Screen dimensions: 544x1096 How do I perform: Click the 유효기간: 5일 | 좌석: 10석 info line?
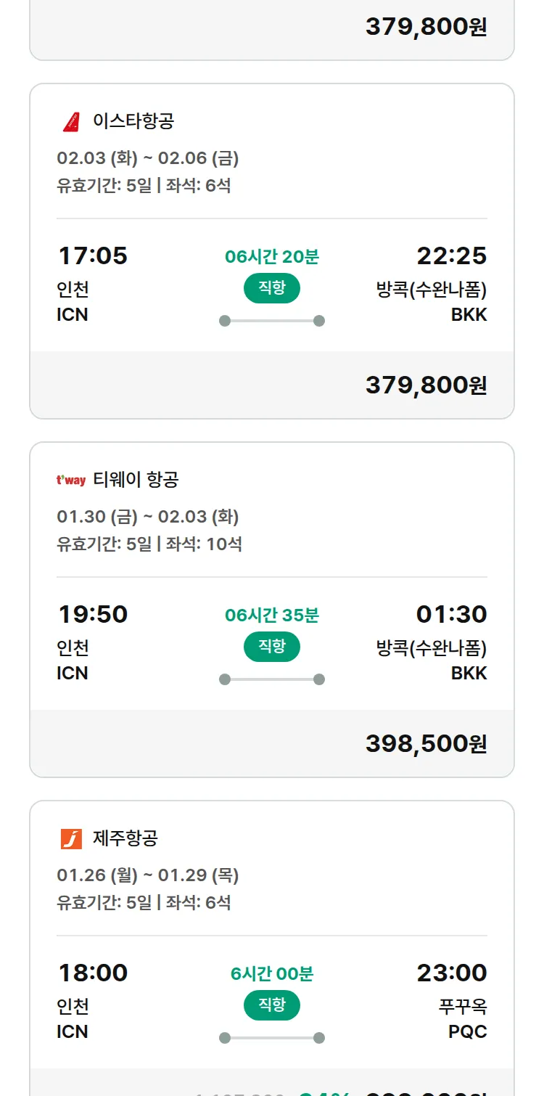click(x=149, y=544)
